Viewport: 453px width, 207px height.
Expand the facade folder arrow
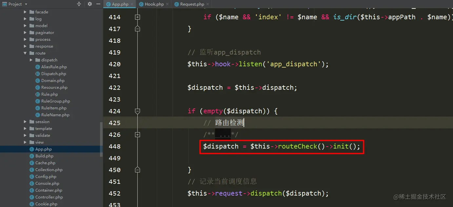coord(25,12)
